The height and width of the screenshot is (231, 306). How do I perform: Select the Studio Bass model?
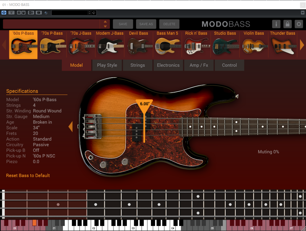click(x=225, y=45)
